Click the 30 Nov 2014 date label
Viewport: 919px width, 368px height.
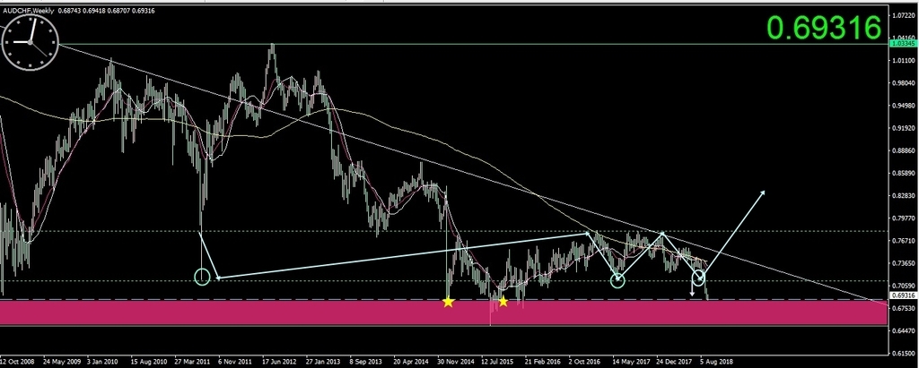(x=455, y=362)
